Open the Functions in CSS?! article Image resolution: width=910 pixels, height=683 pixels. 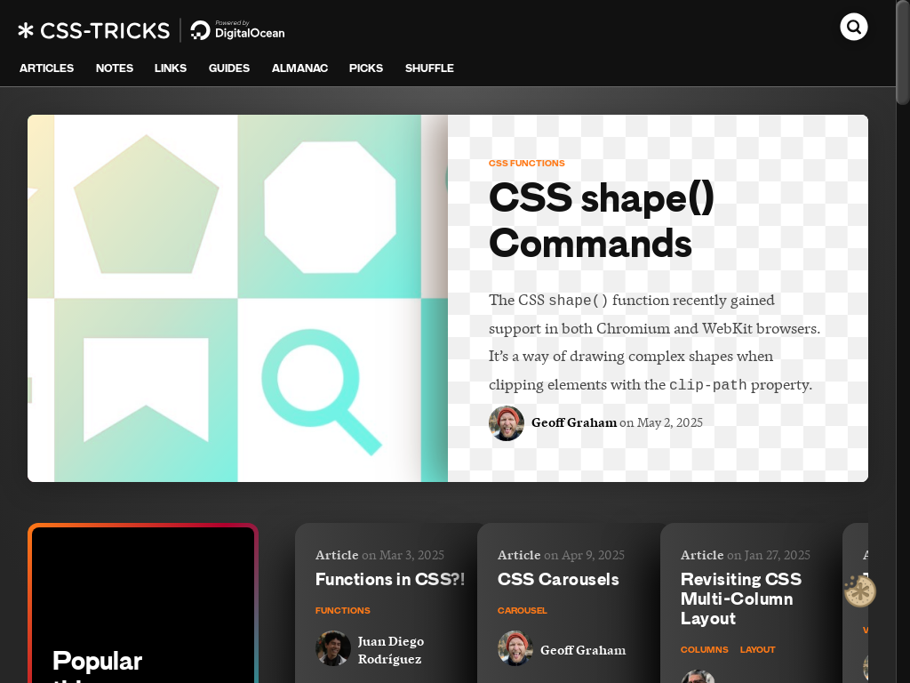[x=390, y=579]
